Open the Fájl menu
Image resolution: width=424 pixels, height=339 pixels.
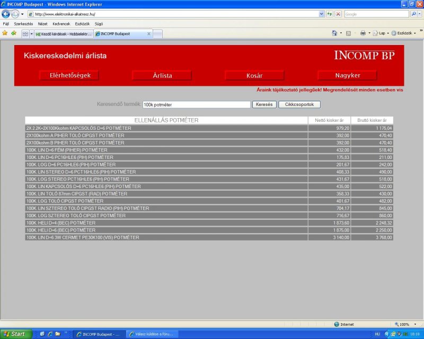click(x=6, y=24)
